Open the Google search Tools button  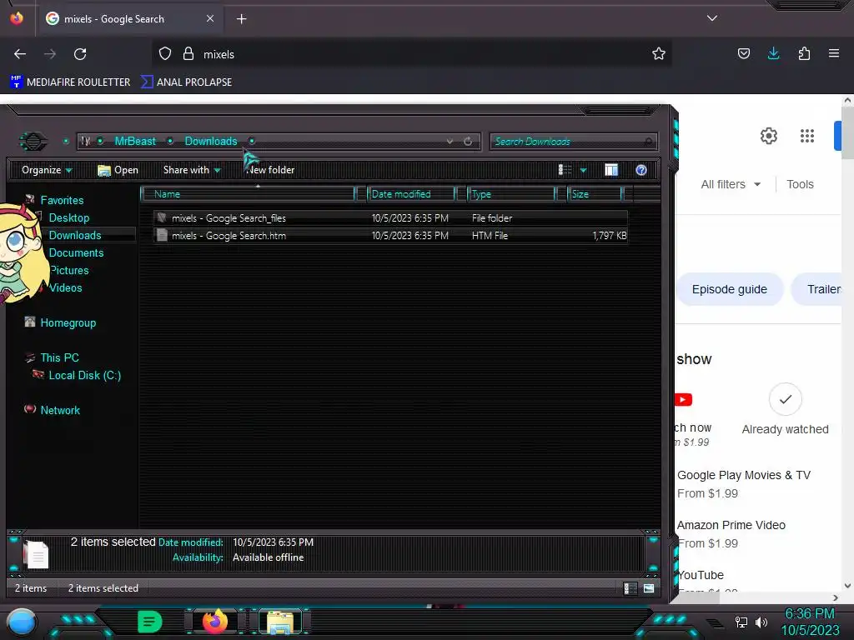800,184
